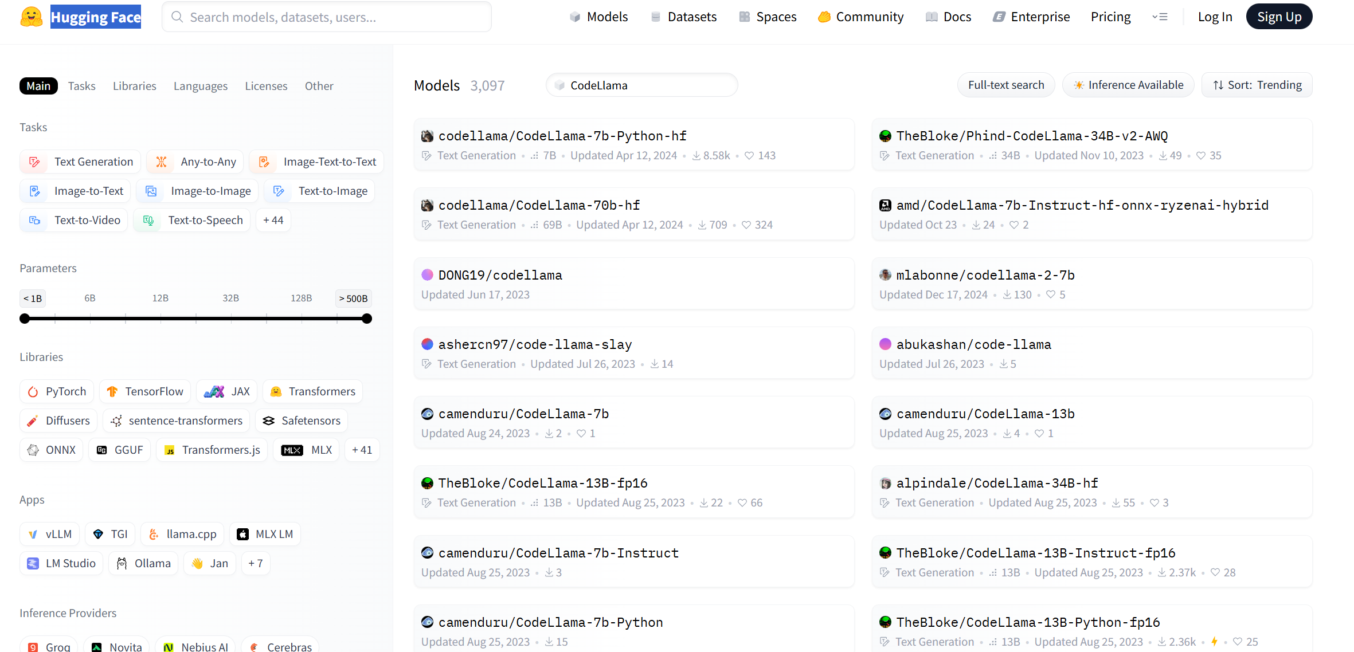The image size is (1354, 652).
Task: Open the Sort: Trending dropdown
Action: pyautogui.click(x=1257, y=85)
